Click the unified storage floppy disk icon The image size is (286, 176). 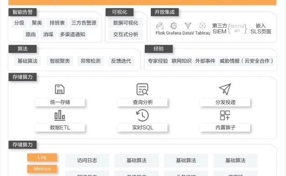60,89
